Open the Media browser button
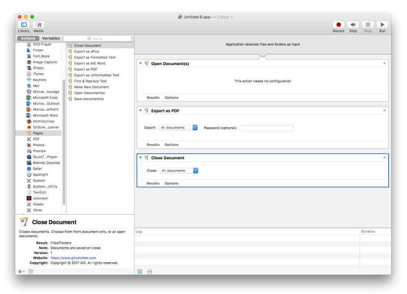Viewport: 407px width, 294px height. (38, 25)
